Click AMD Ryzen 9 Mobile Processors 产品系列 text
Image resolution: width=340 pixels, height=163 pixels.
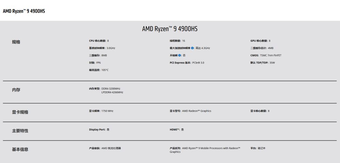coord(211,148)
